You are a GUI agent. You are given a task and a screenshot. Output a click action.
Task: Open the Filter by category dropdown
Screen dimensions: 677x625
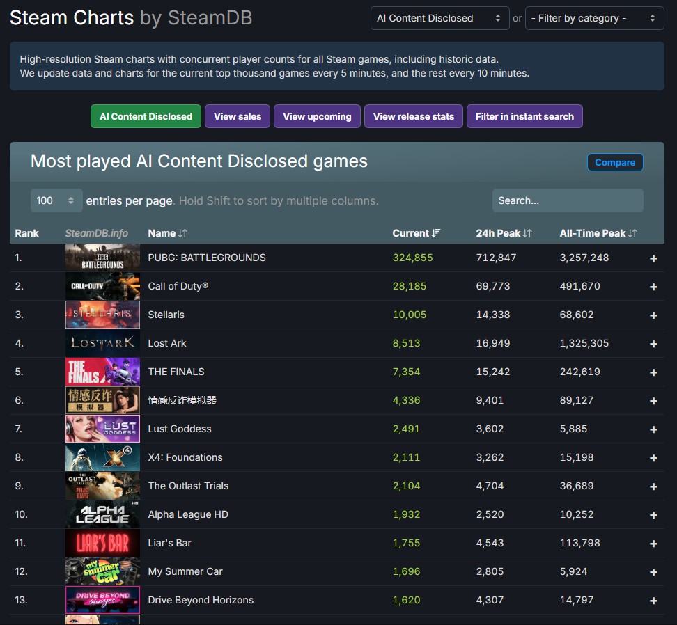click(594, 18)
